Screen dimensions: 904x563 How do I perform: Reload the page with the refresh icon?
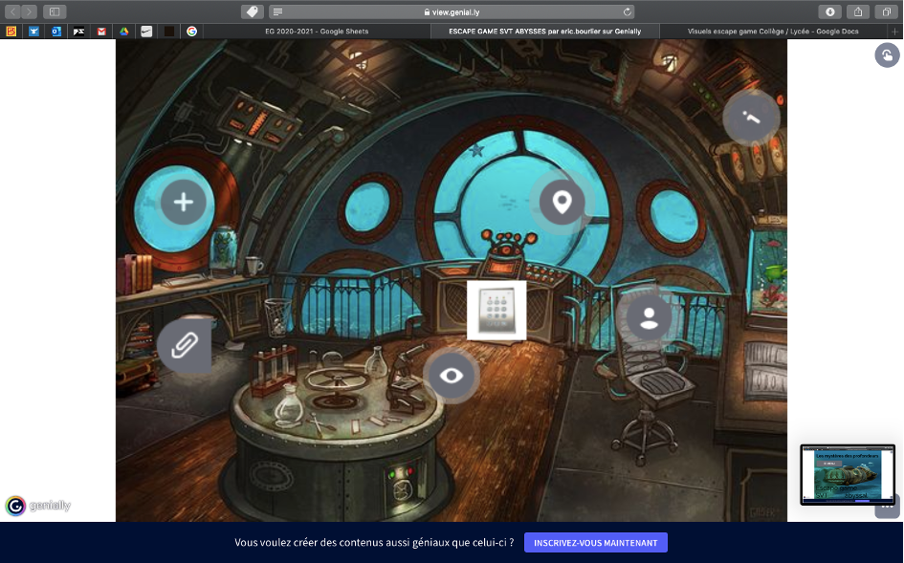point(628,11)
